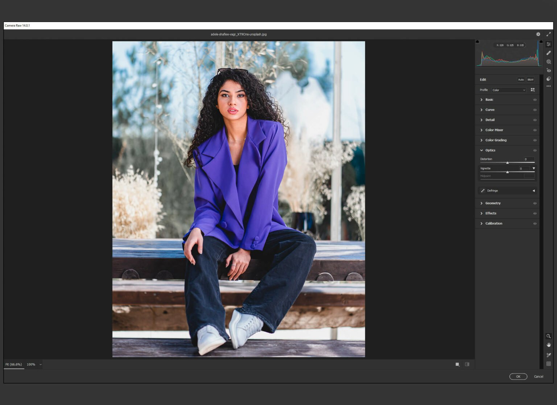Select the Edit panel sliders icon

point(549,44)
